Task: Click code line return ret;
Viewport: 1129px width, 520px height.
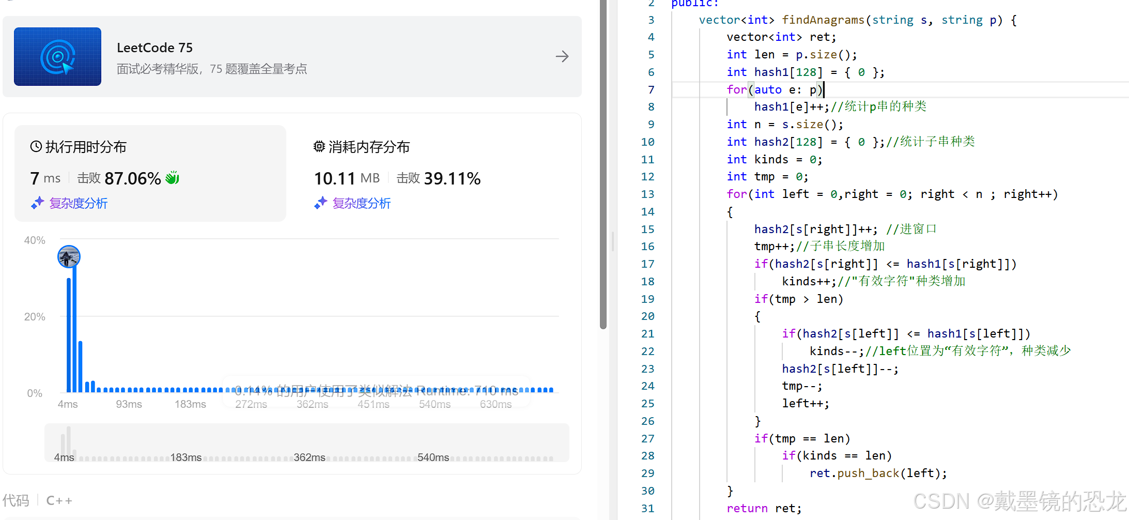Action: [764, 508]
